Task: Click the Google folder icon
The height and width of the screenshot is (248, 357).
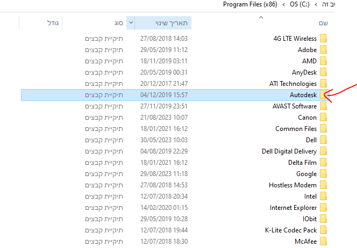Action: coord(323,174)
